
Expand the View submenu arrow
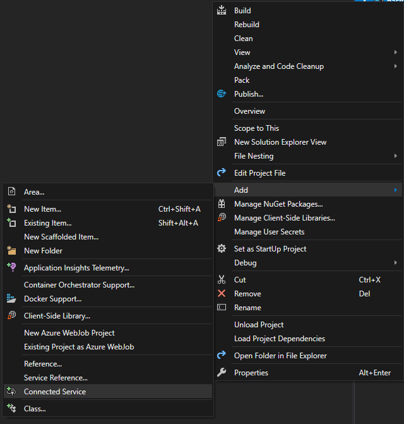[396, 52]
